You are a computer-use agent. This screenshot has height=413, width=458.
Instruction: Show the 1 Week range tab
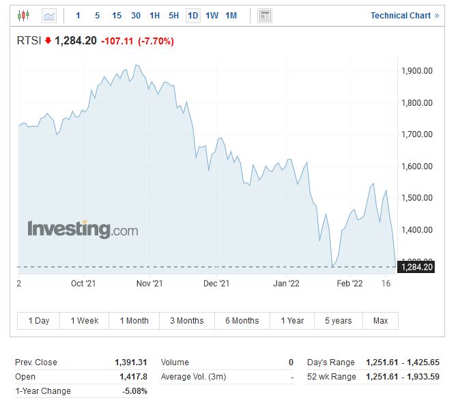click(x=85, y=321)
